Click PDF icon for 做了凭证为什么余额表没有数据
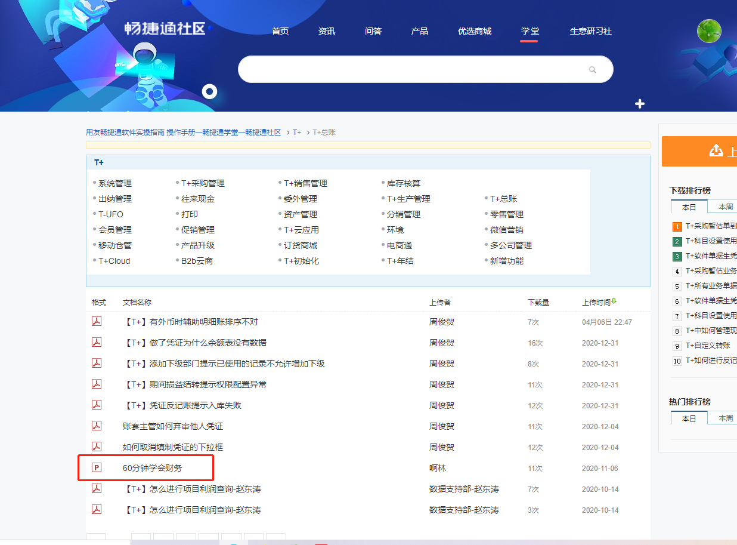Viewport: 737px width, 545px height. coord(96,343)
